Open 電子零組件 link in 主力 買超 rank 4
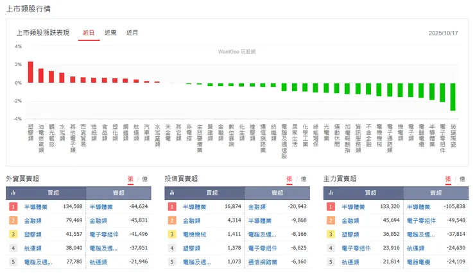The height and width of the screenshot is (273, 475). pos(356,248)
